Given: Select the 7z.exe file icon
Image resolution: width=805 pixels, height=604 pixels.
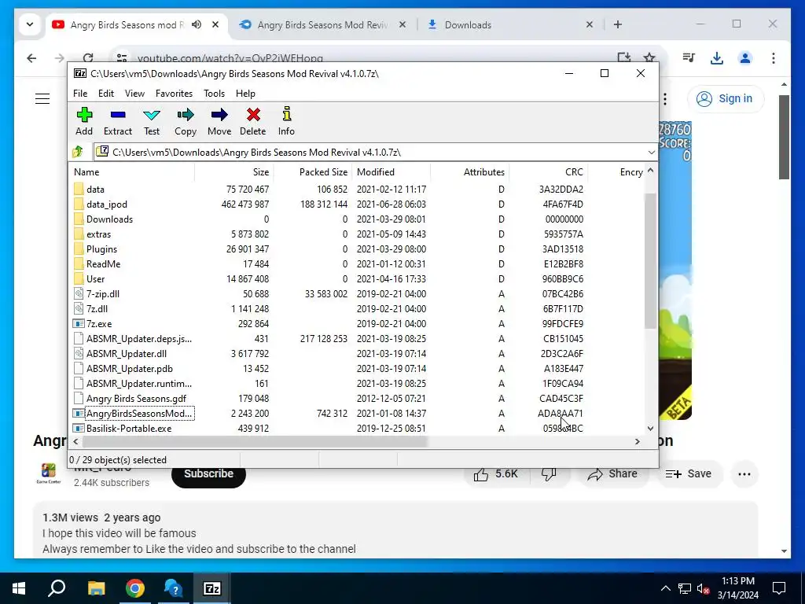Looking at the screenshot, I should [x=78, y=323].
